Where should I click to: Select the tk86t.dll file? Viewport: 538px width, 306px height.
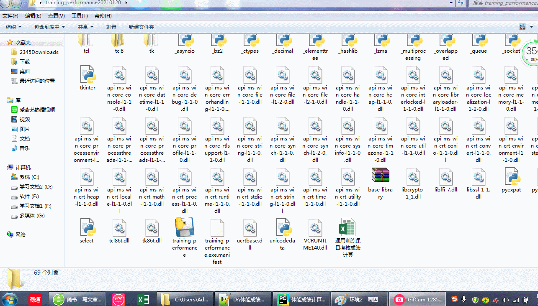[152, 231]
